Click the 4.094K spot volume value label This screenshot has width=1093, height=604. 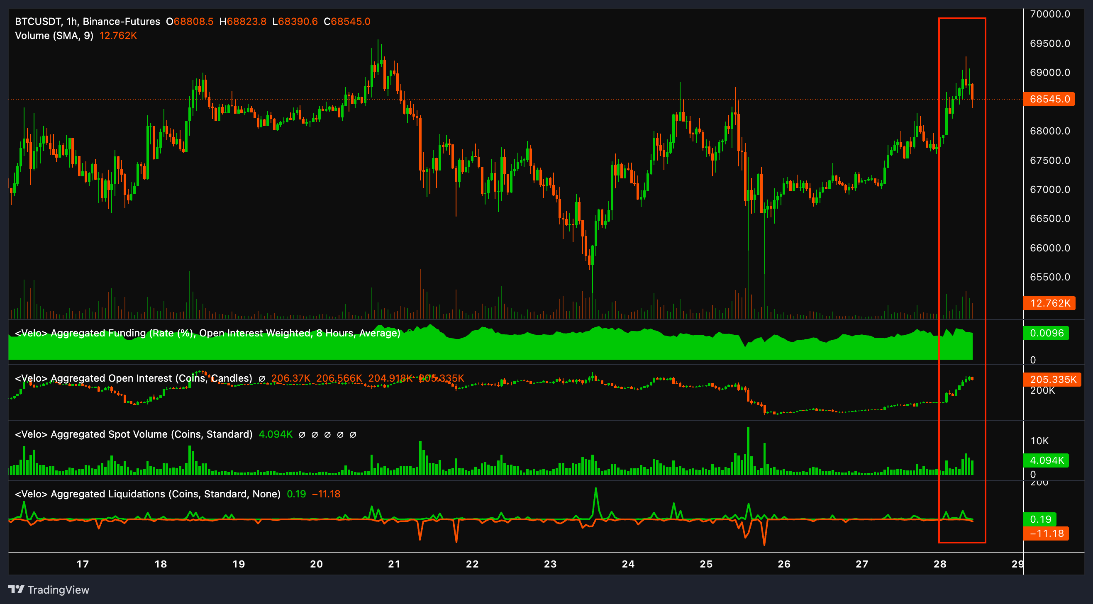coord(1046,460)
